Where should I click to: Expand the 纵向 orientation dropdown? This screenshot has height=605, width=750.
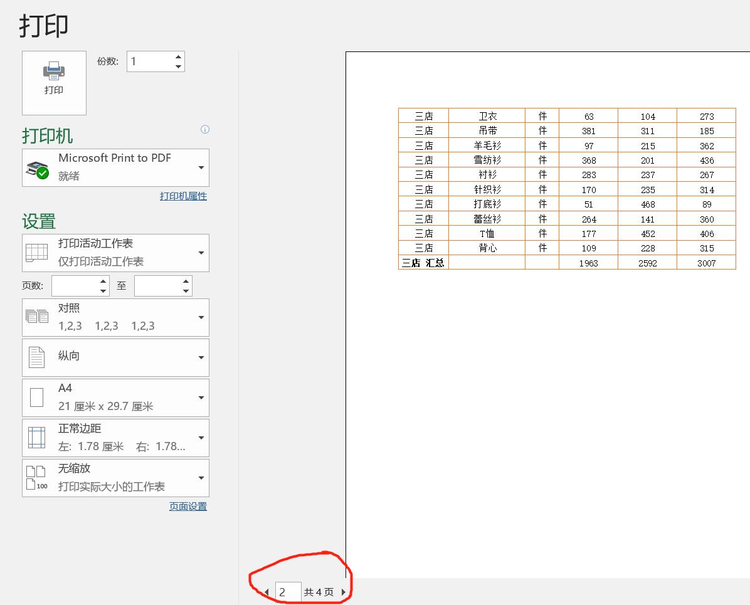tap(116, 357)
